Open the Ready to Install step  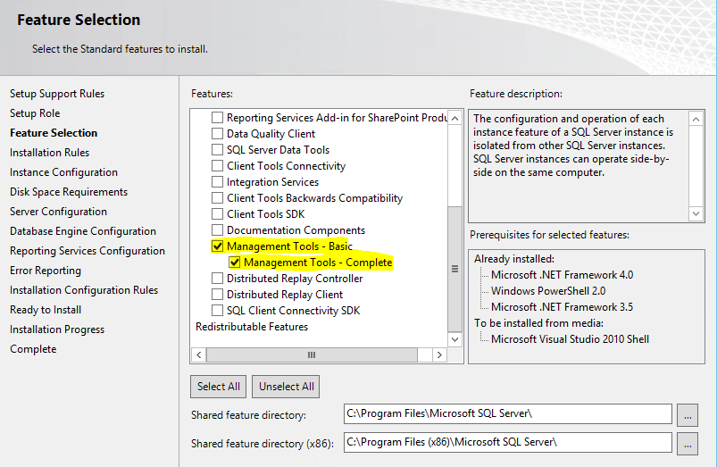click(46, 310)
